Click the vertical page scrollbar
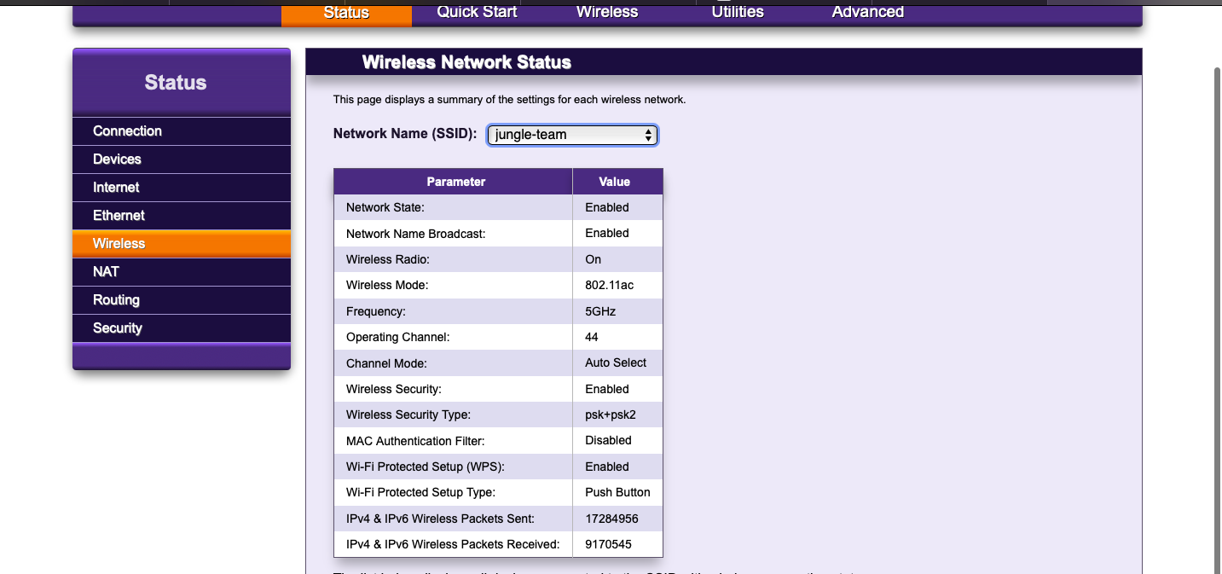1222x574 pixels. pyautogui.click(x=1216, y=256)
